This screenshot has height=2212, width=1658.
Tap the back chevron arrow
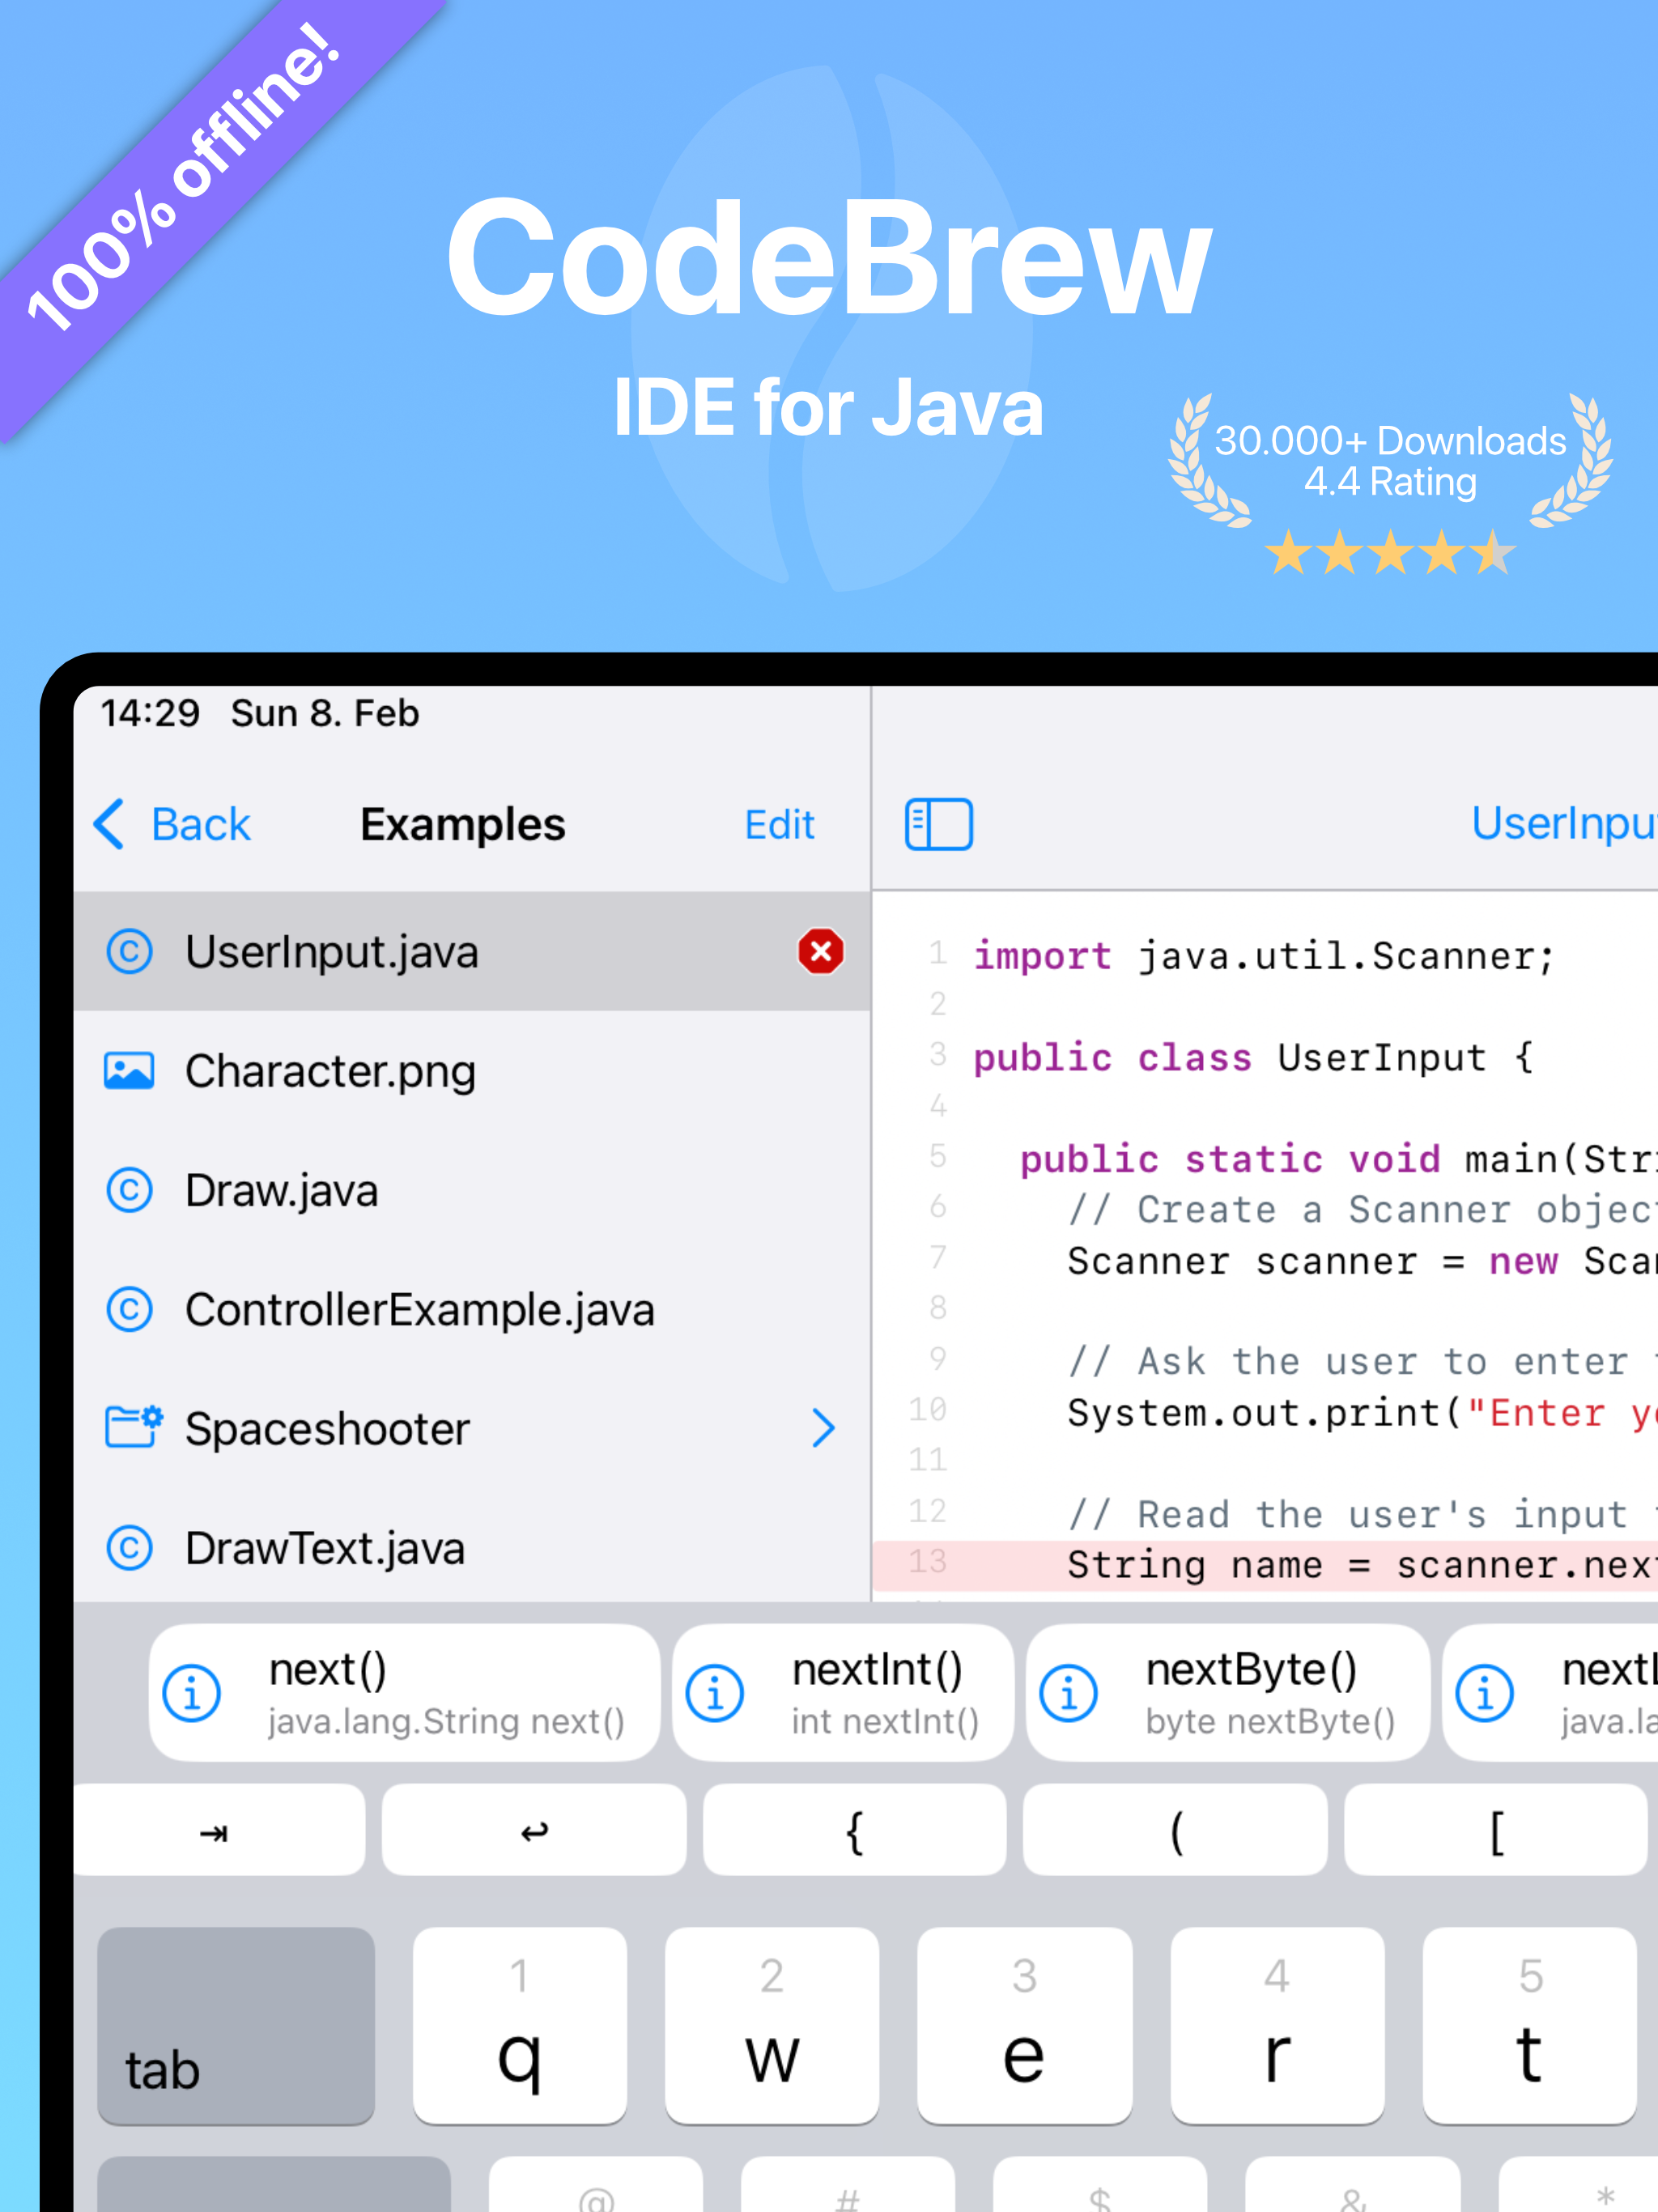109,824
